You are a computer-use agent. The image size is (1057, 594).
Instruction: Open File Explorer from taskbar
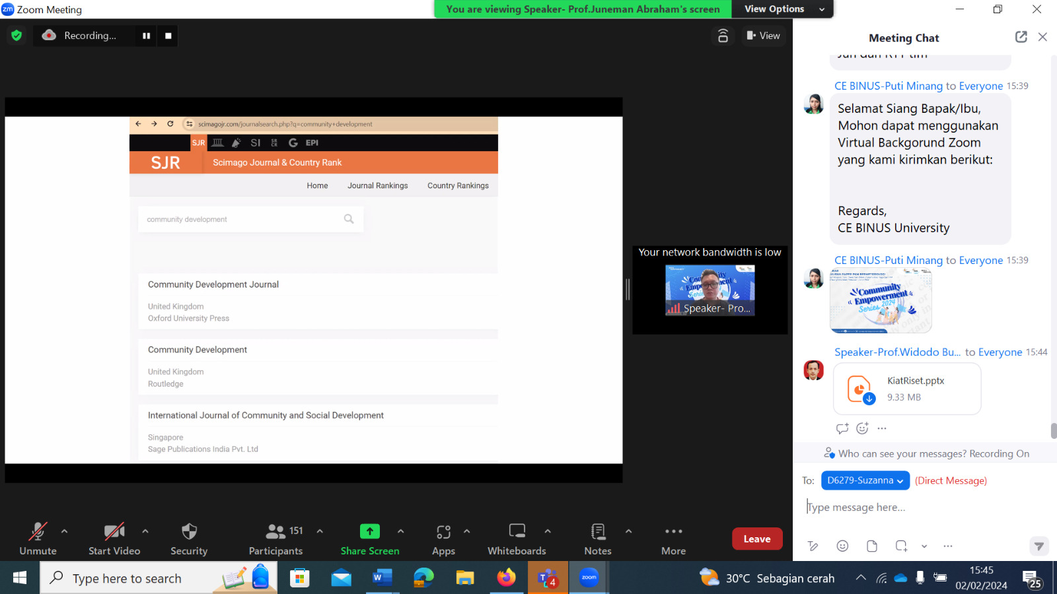(465, 578)
